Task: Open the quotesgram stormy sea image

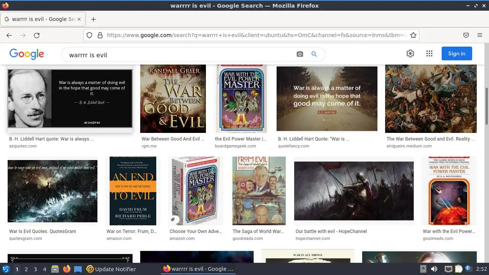Action: pyautogui.click(x=52, y=191)
